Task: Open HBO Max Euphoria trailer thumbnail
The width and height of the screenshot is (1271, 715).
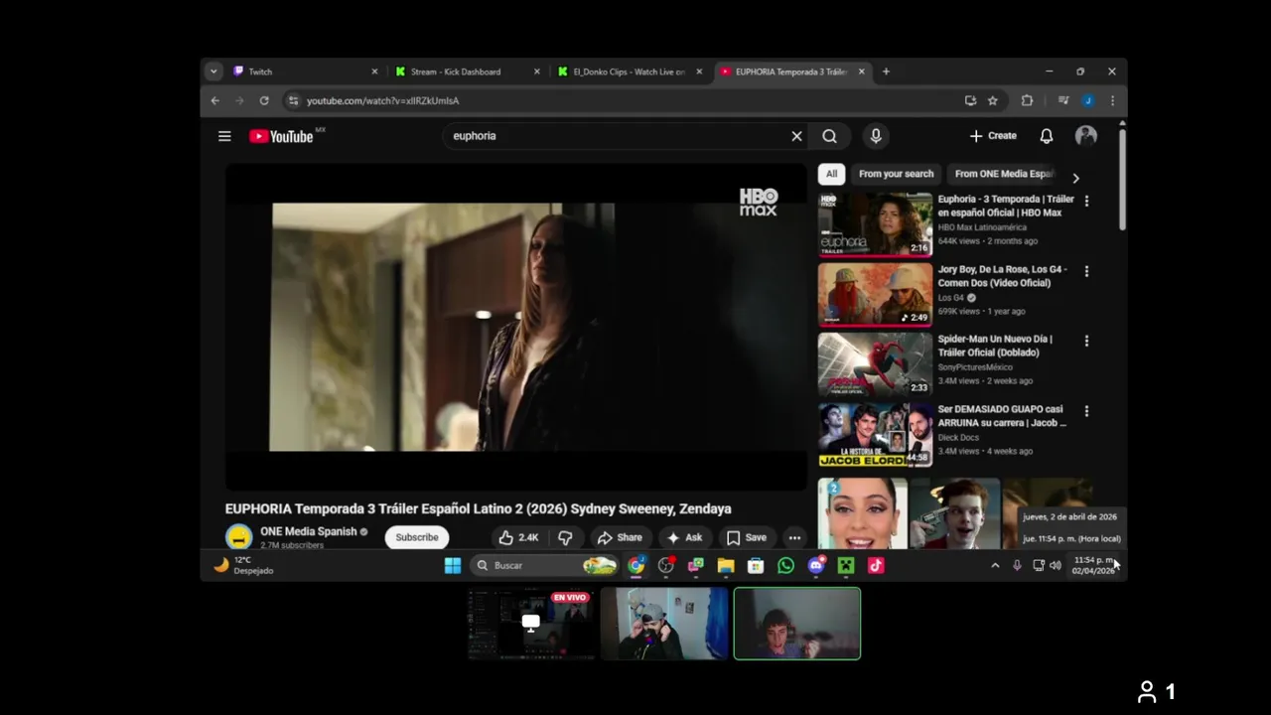Action: click(x=875, y=224)
